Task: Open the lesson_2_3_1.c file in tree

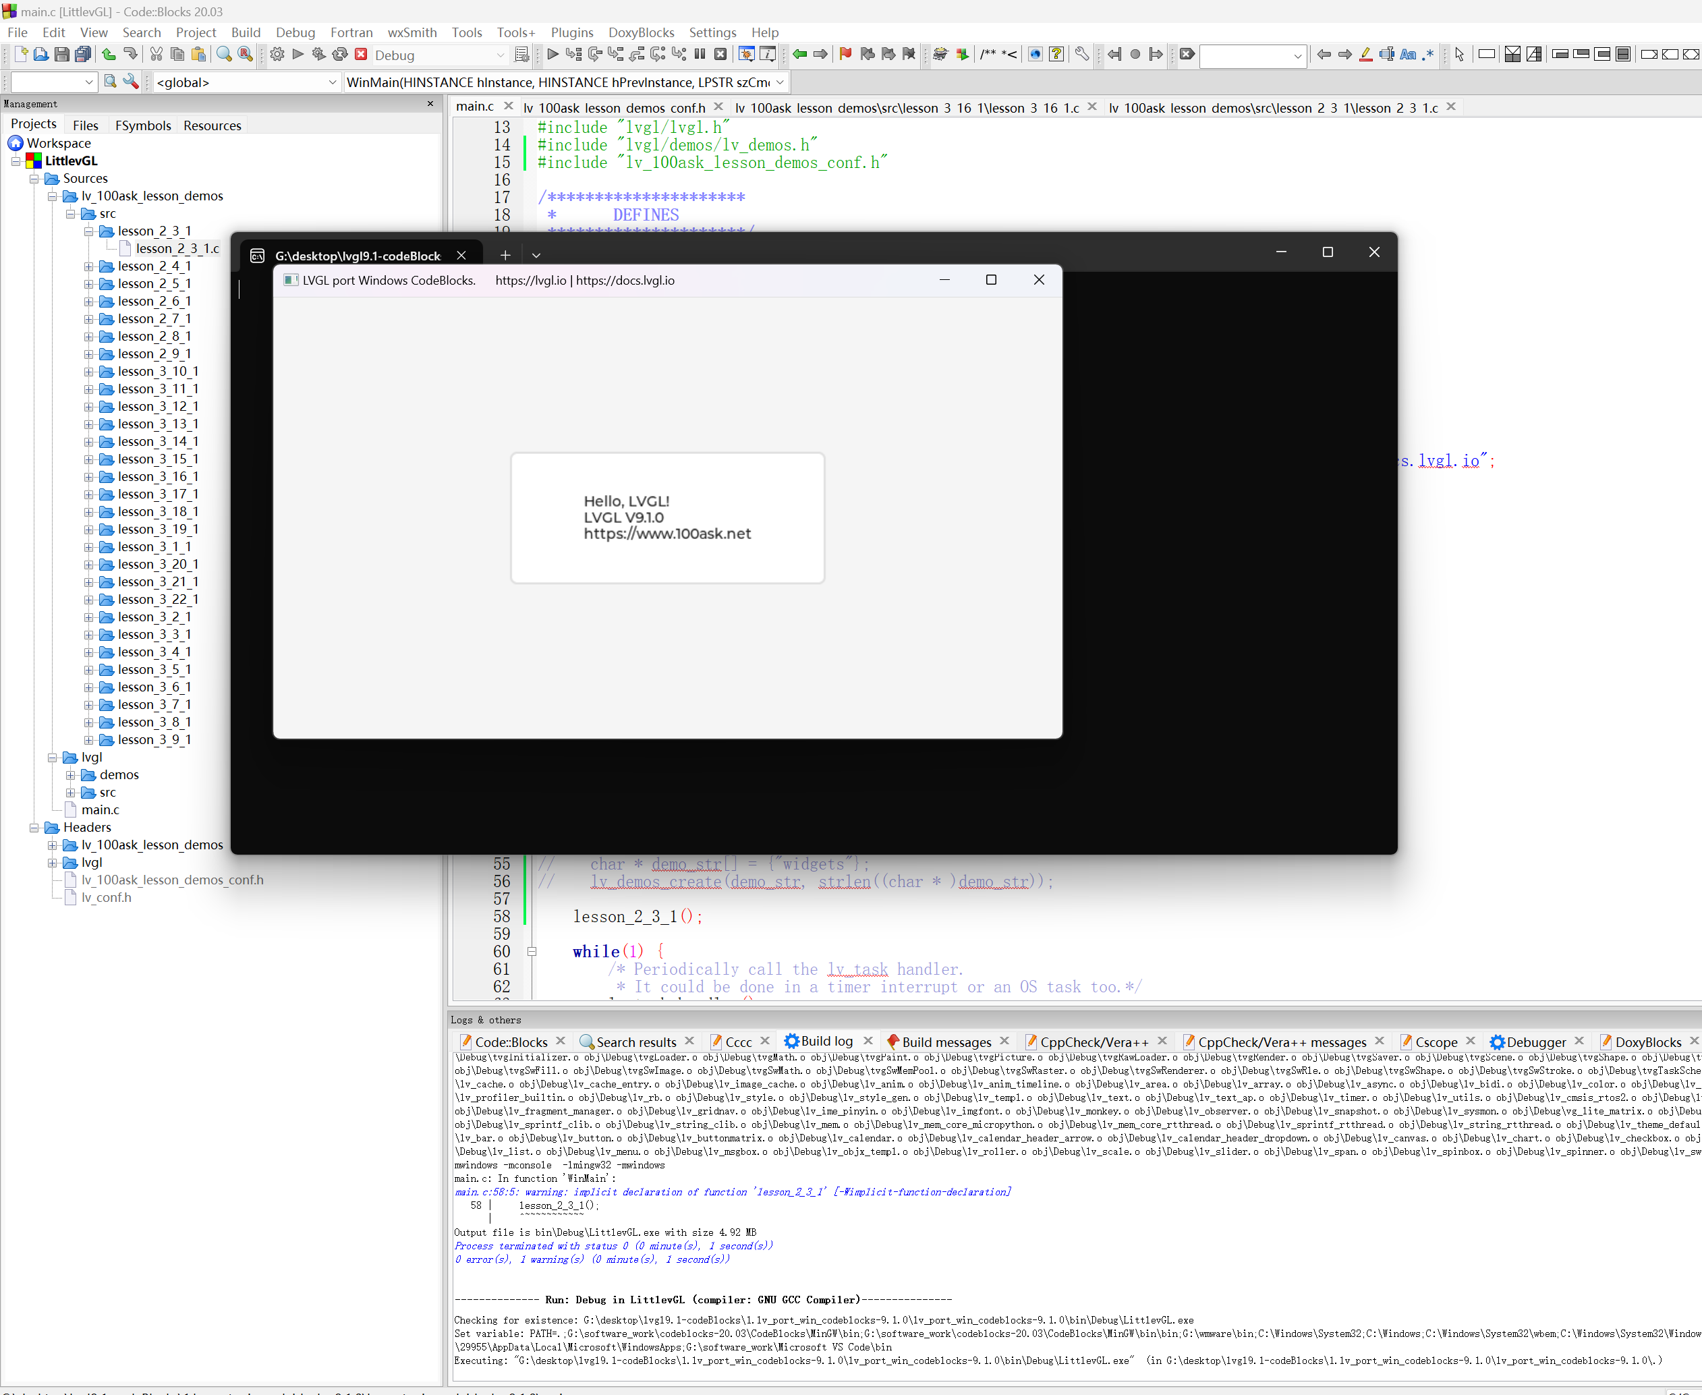Action: [177, 248]
